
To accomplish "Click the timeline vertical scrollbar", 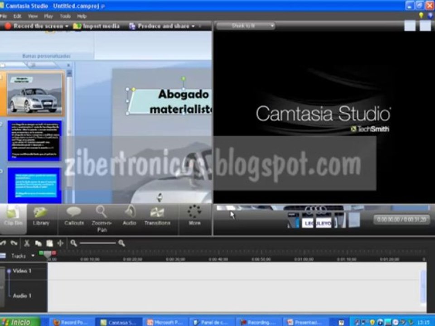I will pyautogui.click(x=423, y=287).
